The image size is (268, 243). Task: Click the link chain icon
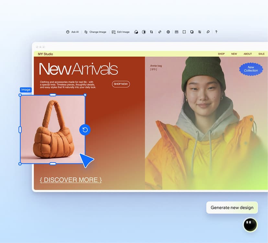160,32
